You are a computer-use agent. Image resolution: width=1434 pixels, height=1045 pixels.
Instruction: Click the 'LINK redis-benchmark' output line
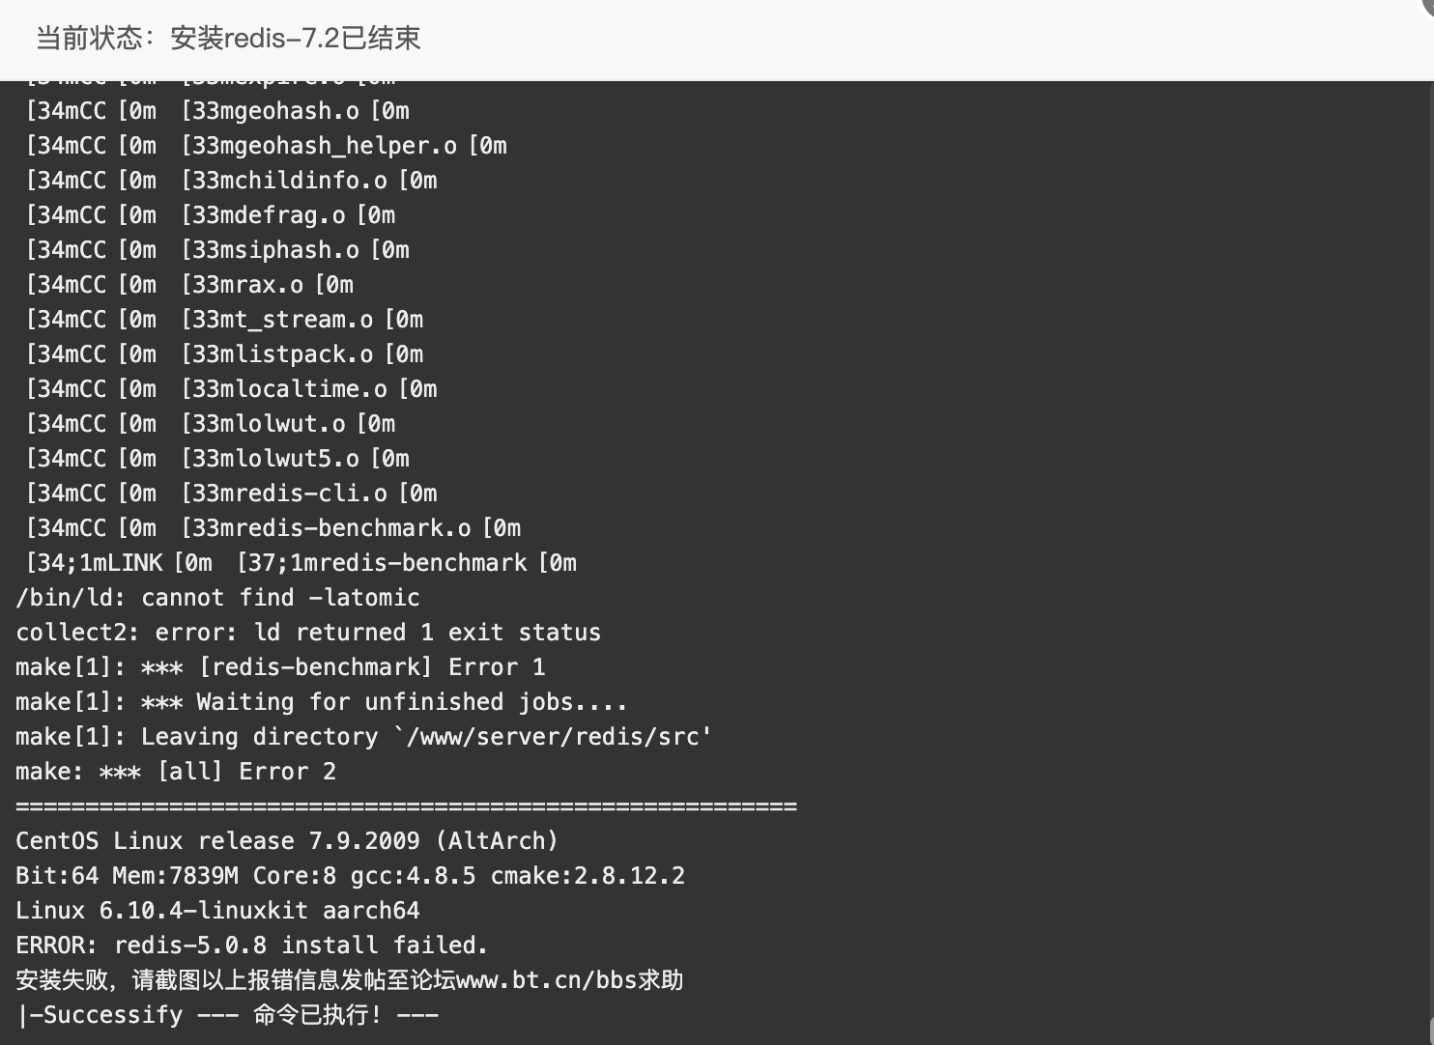point(301,563)
